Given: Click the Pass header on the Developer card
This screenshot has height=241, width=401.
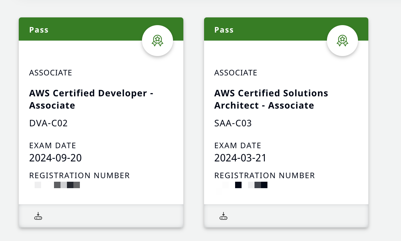Looking at the screenshot, I should click(x=39, y=30).
